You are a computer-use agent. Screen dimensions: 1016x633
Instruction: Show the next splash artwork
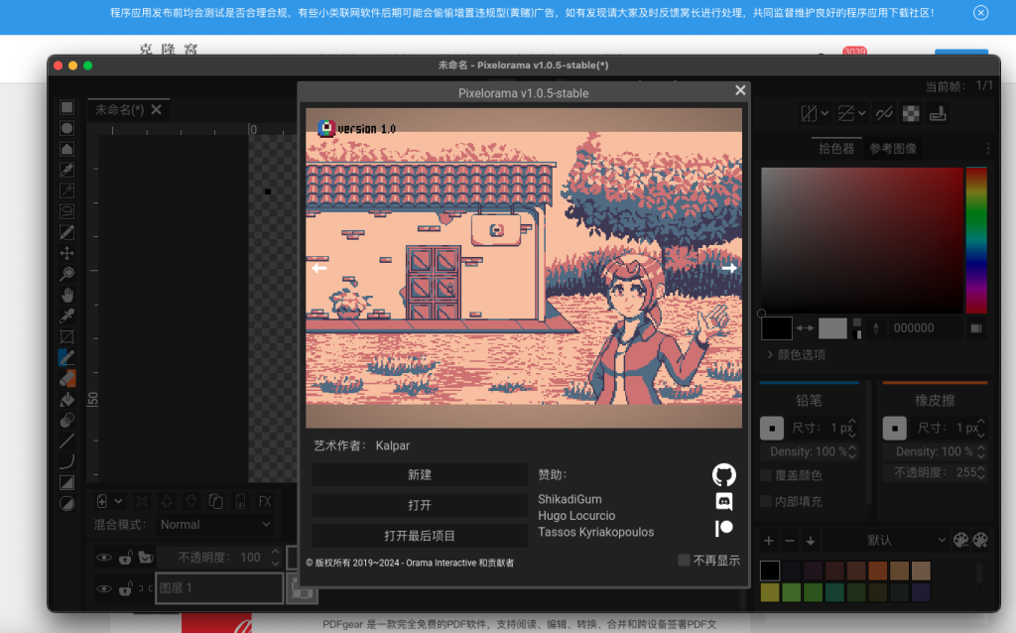729,268
